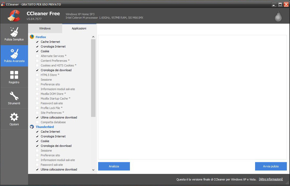Screen dimensions: 290x186
Task: Open Opzioni settings section
Action: tap(14, 119)
